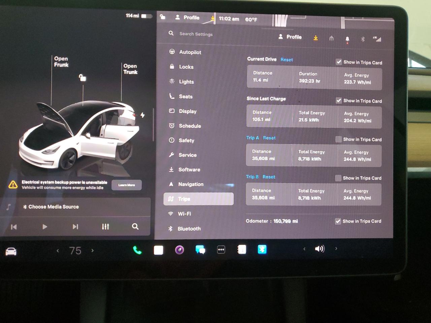Open the Service settings icon
Image resolution: width=431 pixels, height=323 pixels.
(x=172, y=155)
